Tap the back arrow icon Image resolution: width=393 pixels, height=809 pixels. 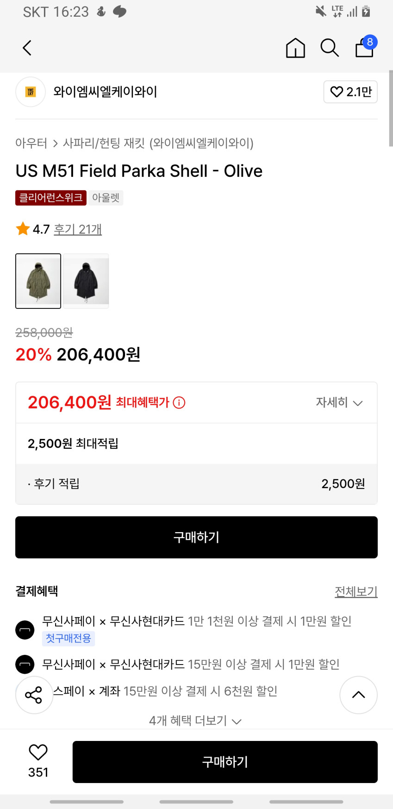pos(27,48)
